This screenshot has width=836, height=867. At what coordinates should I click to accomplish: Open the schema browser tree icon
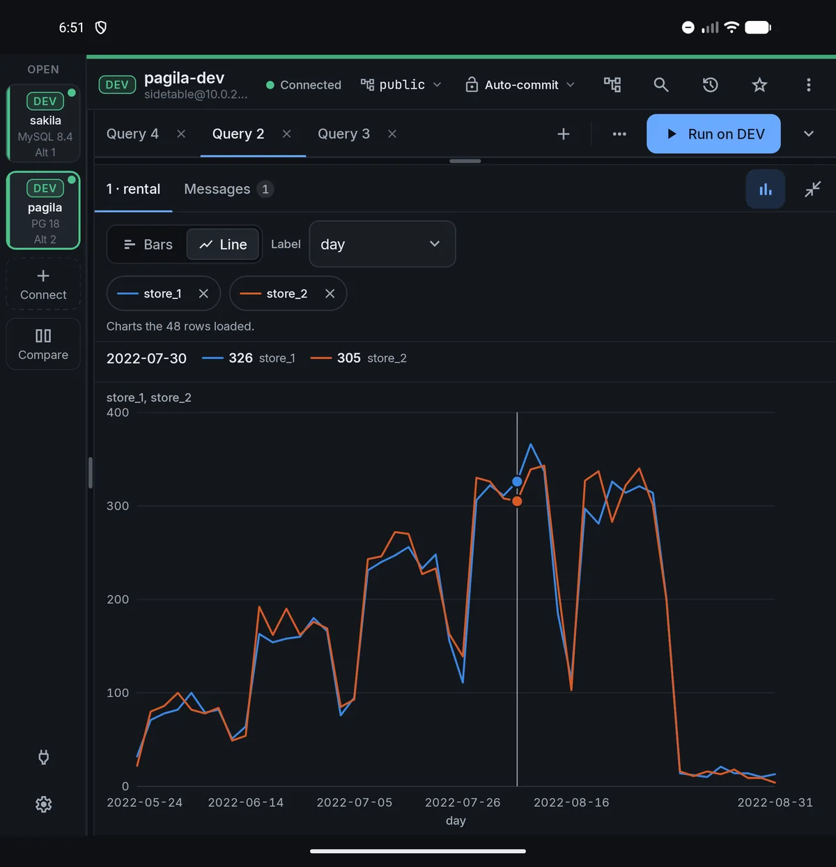point(612,85)
